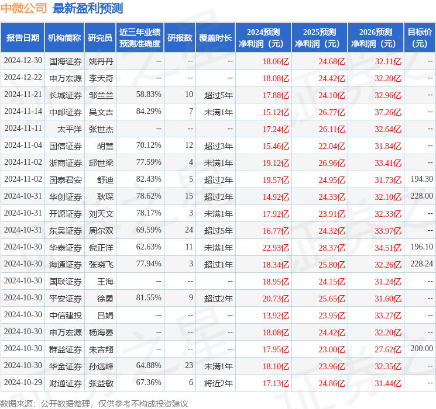Click the 近三年业绩预测准确度 column header

[x=140, y=38]
